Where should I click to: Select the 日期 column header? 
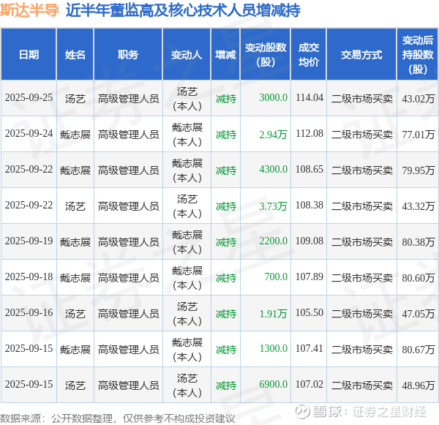(x=29, y=55)
